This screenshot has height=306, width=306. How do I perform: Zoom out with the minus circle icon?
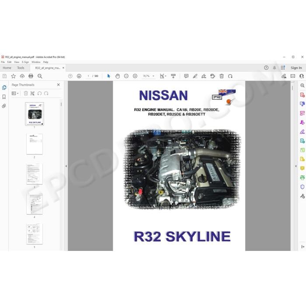point(126,76)
